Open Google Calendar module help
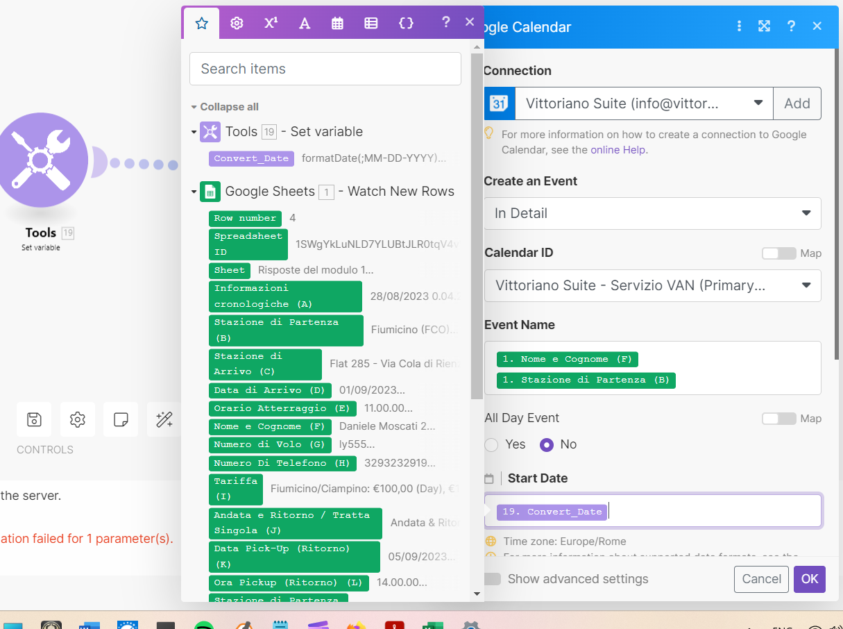Screen dimensions: 843x629 click(x=791, y=26)
